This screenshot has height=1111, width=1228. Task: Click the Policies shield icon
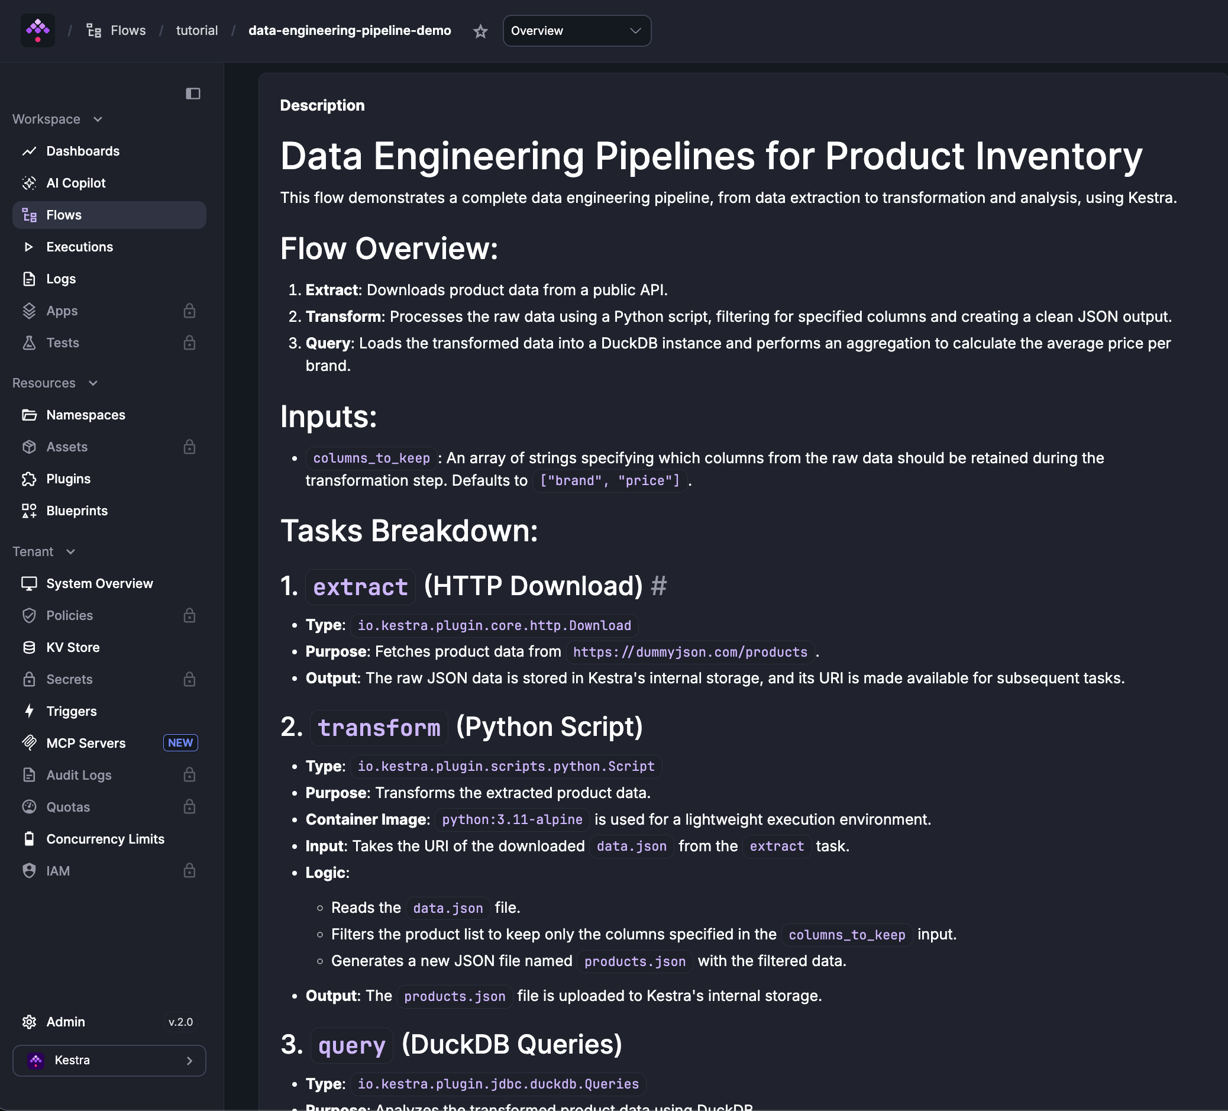point(29,615)
